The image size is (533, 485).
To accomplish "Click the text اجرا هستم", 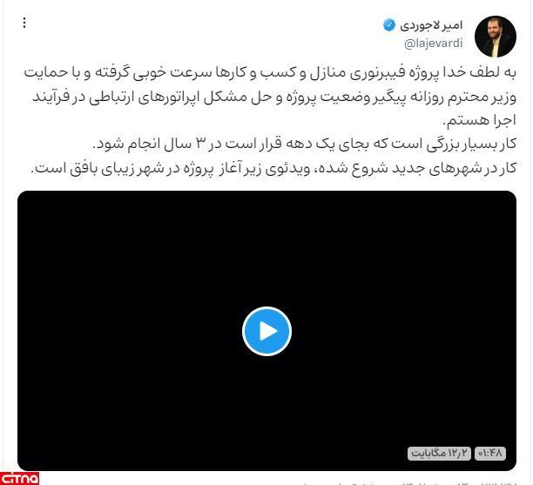I will [480, 121].
